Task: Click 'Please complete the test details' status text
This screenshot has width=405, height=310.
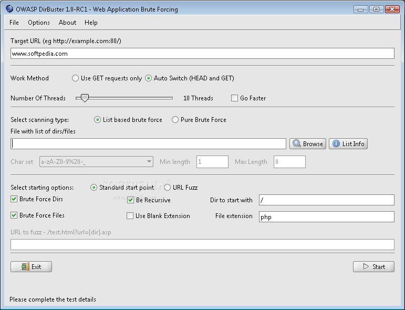Action: pos(53,299)
